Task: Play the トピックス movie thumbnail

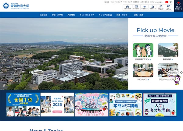Action: coord(143,70)
